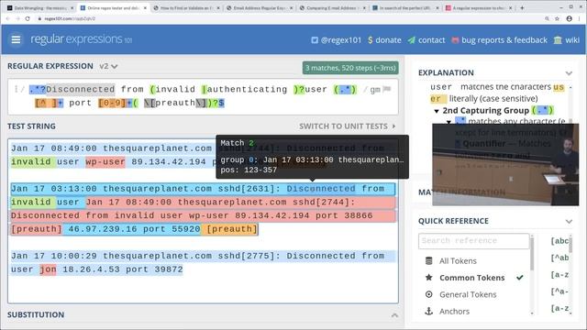Viewport: 587px width, 330px height.
Task: Open the hamburger menu in regex101 header
Action: click(16, 39)
